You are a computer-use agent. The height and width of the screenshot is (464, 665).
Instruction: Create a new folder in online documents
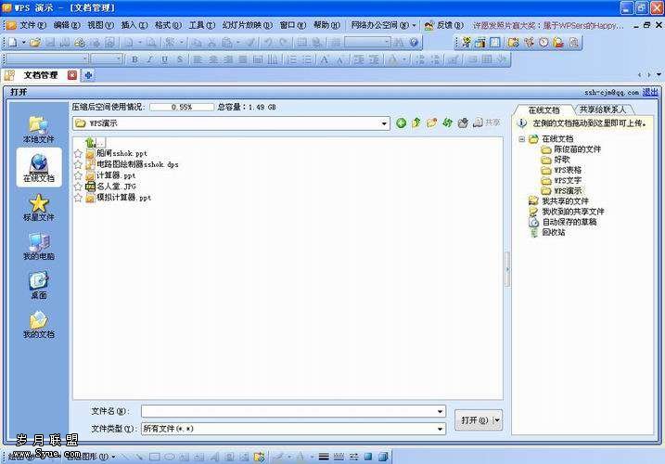tap(432, 123)
